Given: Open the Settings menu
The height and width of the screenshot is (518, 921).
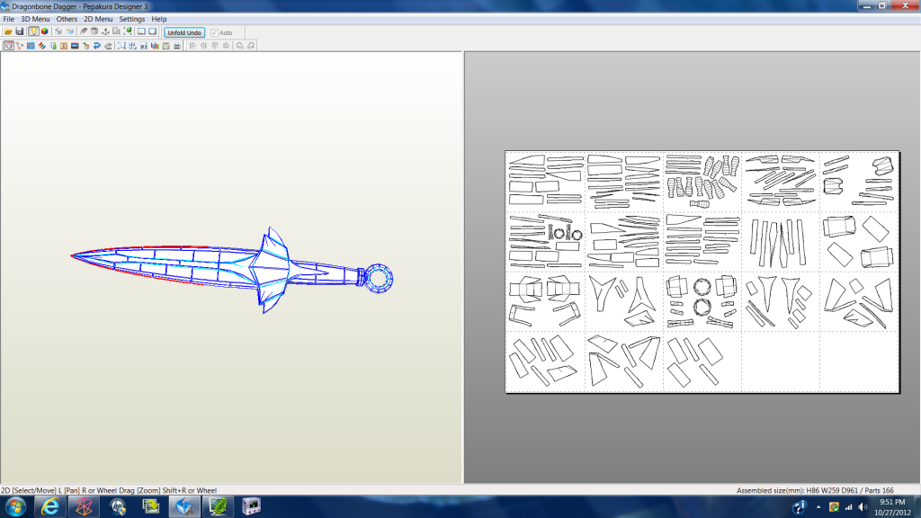Looking at the screenshot, I should point(132,19).
